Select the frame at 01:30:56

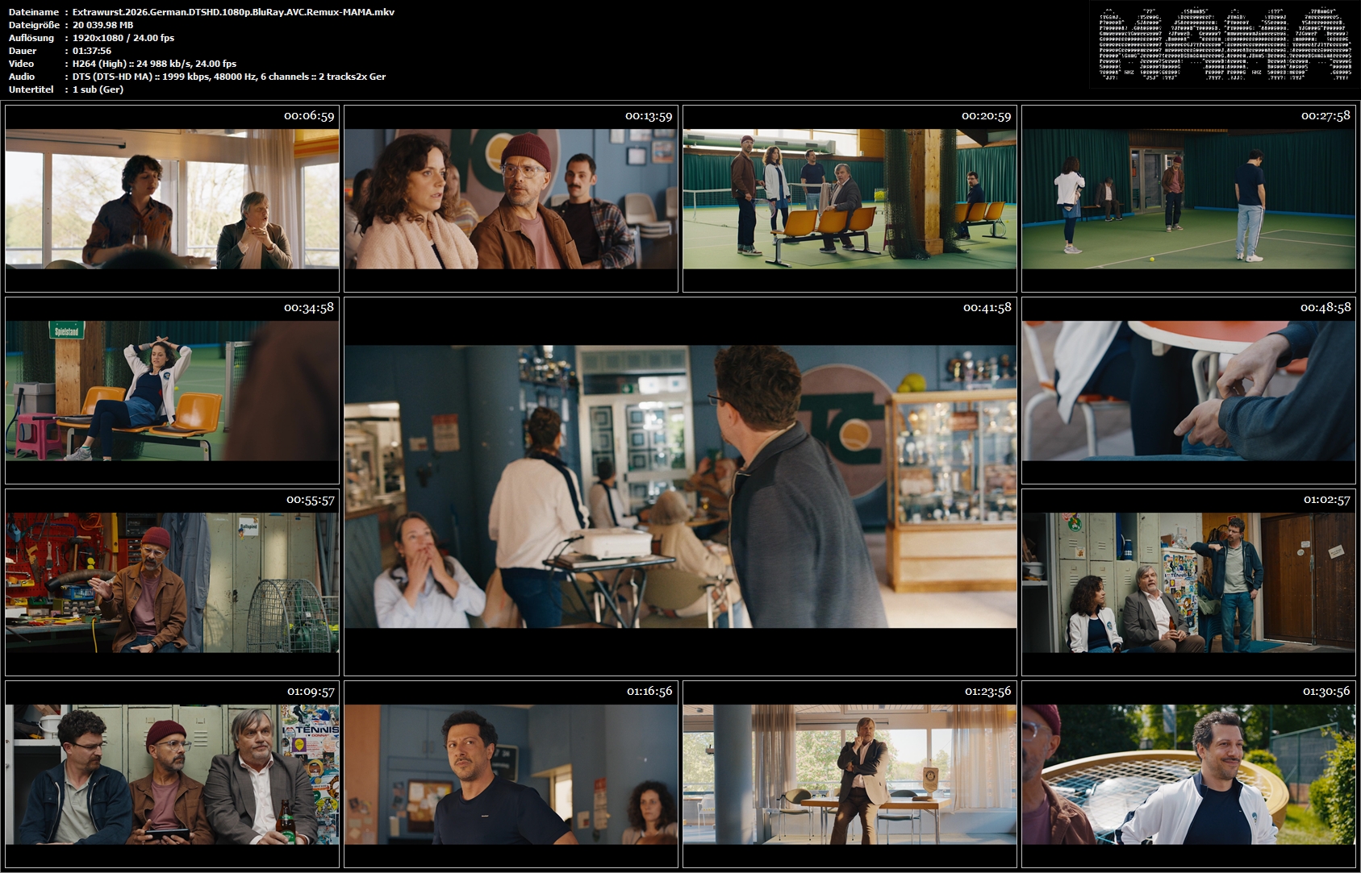tap(1188, 774)
